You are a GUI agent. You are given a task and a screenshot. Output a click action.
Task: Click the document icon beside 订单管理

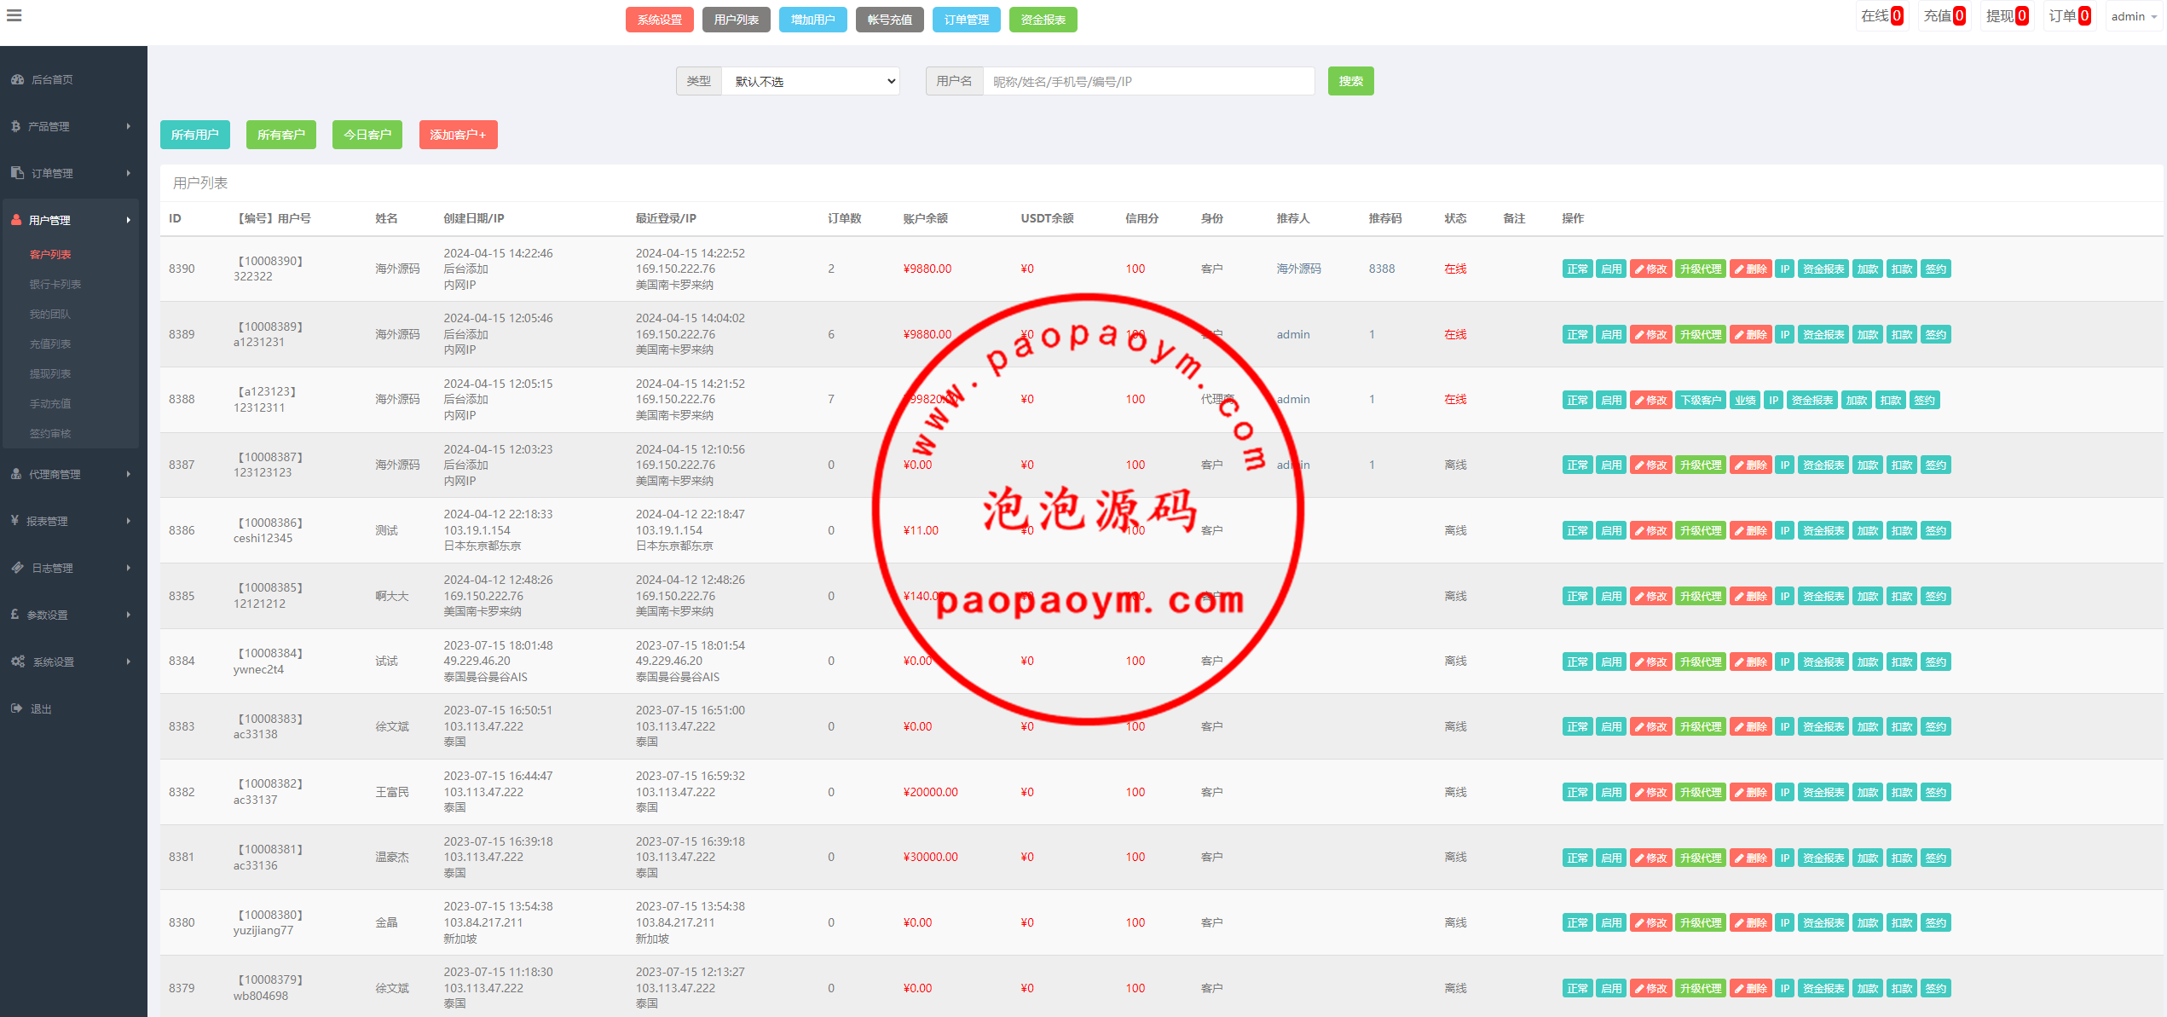point(17,173)
